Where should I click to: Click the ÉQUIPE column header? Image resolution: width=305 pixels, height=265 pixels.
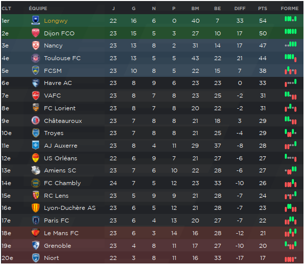pyautogui.click(x=38, y=9)
